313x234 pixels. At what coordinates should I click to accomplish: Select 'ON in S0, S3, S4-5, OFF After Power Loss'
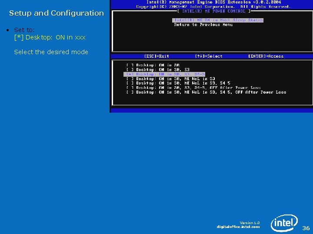[x=193, y=88]
